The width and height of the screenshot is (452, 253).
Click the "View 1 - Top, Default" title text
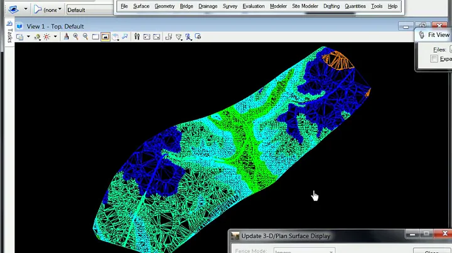click(x=55, y=26)
